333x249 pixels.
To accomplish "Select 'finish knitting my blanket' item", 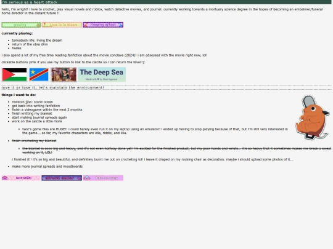I will (32, 114).
